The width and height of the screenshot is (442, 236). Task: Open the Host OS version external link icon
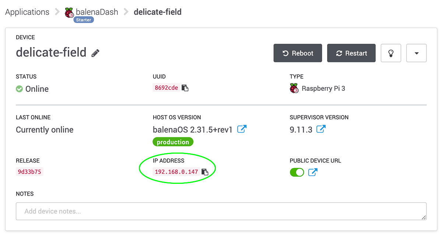242,129
